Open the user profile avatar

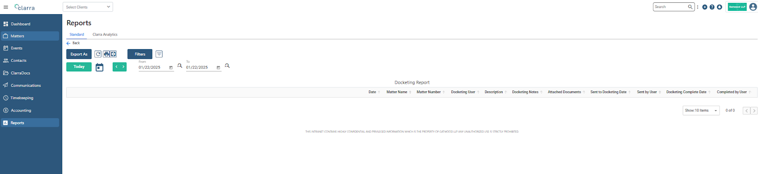click(753, 7)
